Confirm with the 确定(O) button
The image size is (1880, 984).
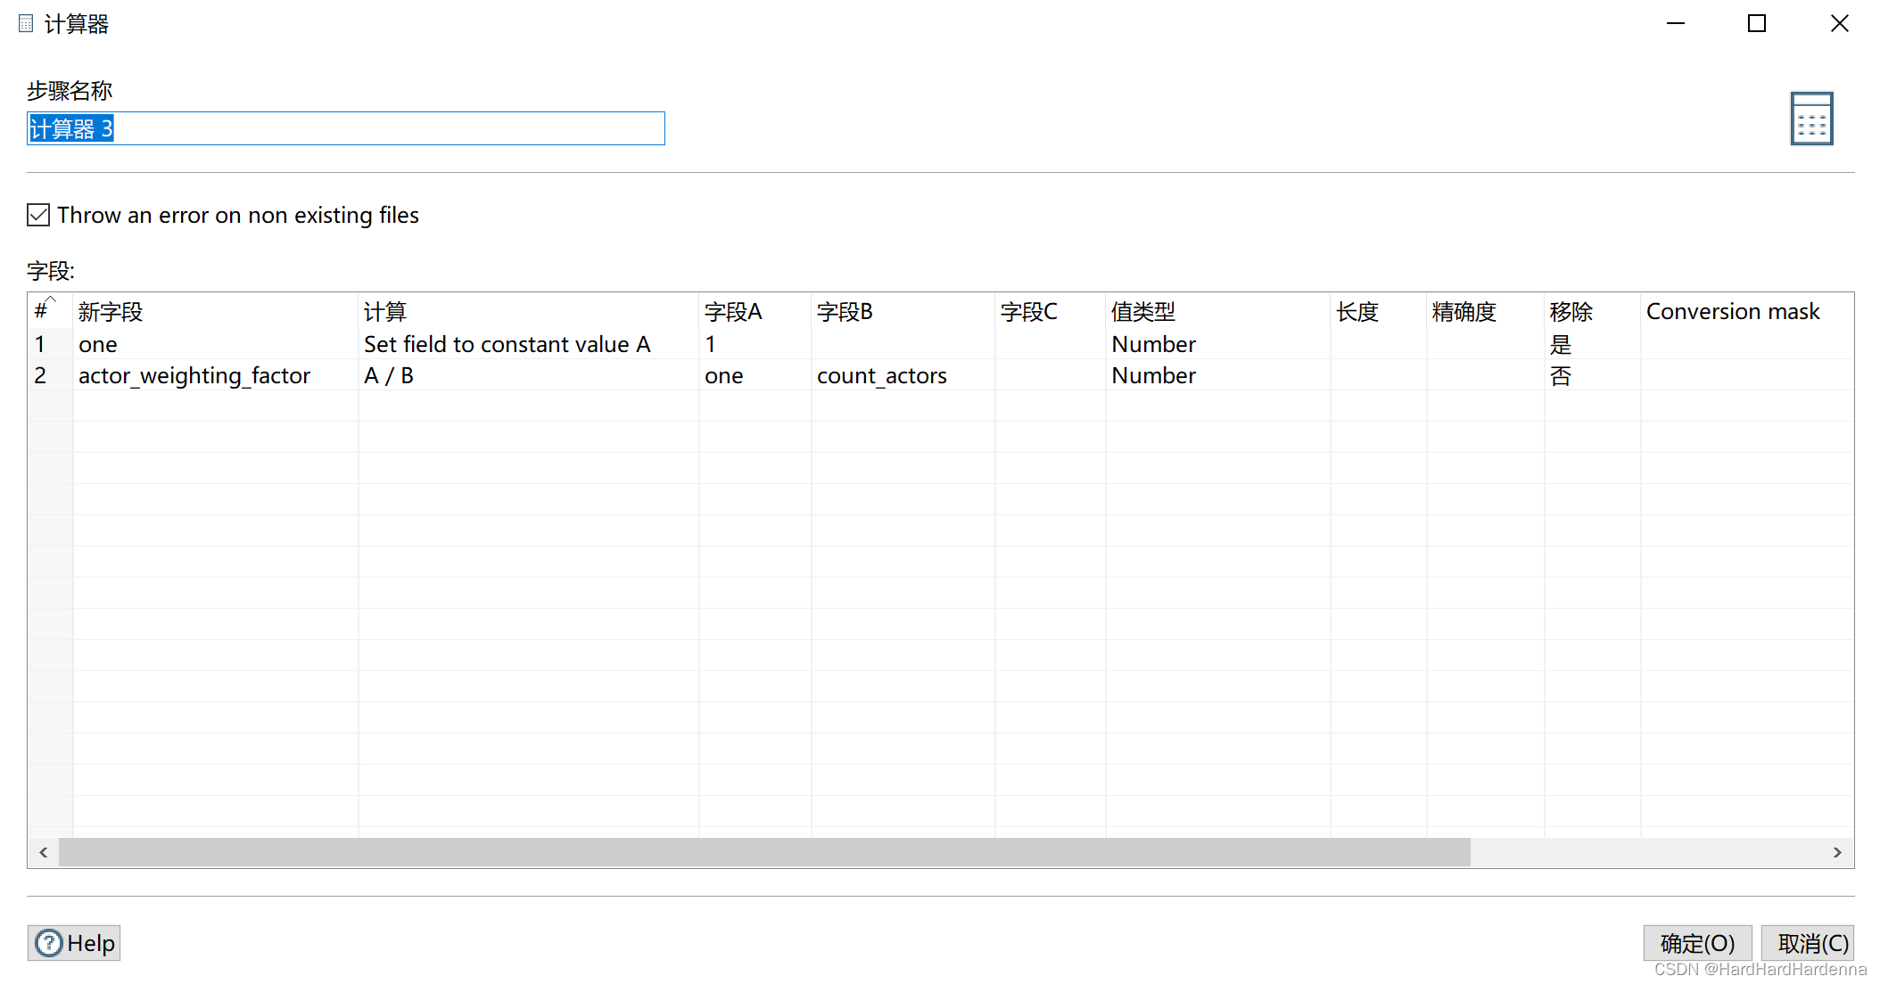click(x=1697, y=943)
